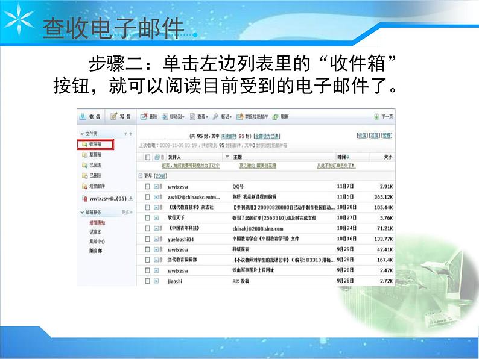The image size is (479, 359).
Task: Click attachment icon in 当代教育编辑部 row
Action: [161, 260]
